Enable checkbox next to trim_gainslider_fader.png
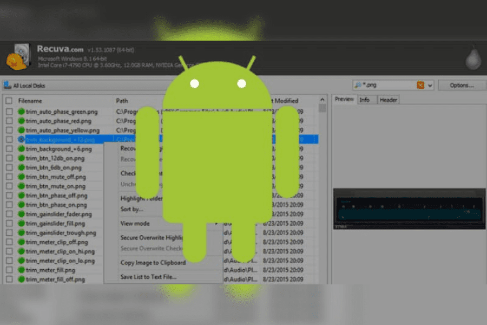The height and width of the screenshot is (325, 487). tap(9, 214)
